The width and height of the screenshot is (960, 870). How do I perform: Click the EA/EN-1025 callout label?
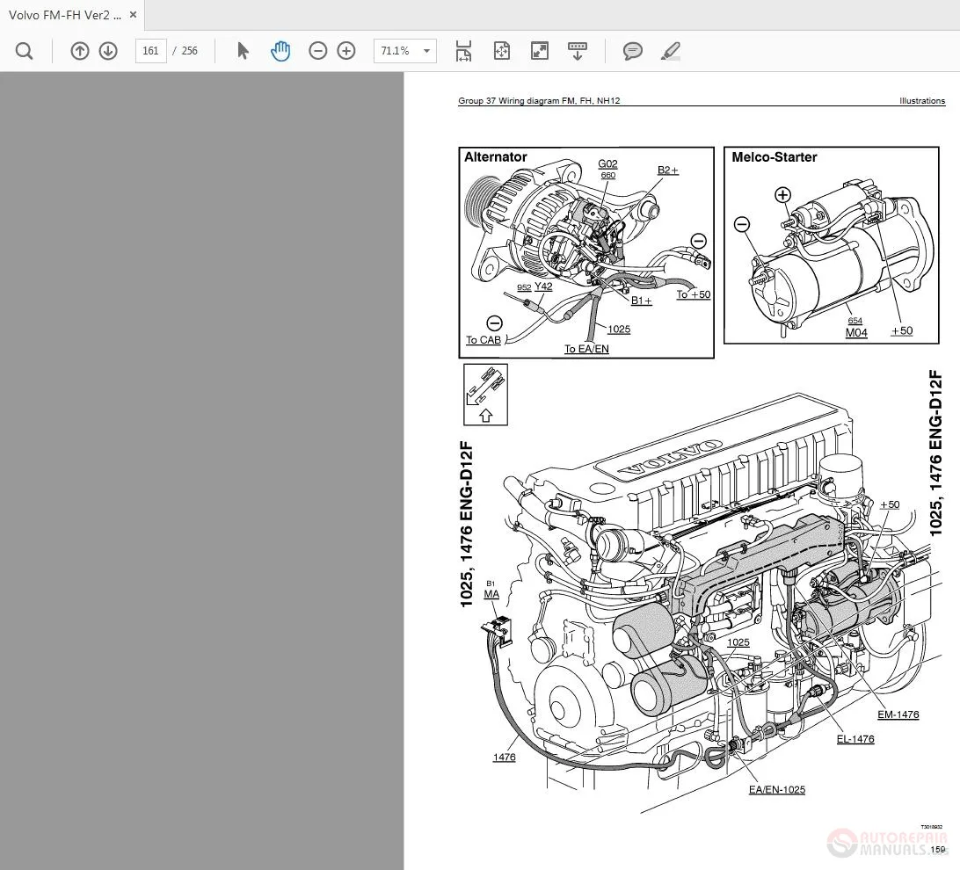[777, 790]
